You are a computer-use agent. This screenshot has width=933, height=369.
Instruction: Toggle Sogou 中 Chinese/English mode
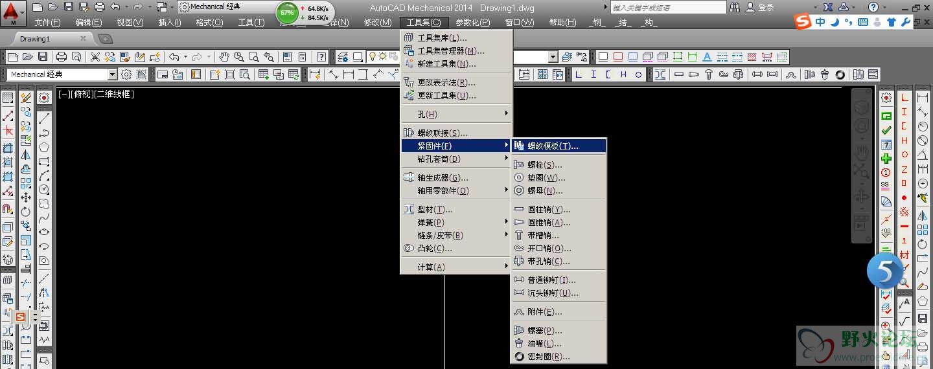pyautogui.click(x=820, y=22)
